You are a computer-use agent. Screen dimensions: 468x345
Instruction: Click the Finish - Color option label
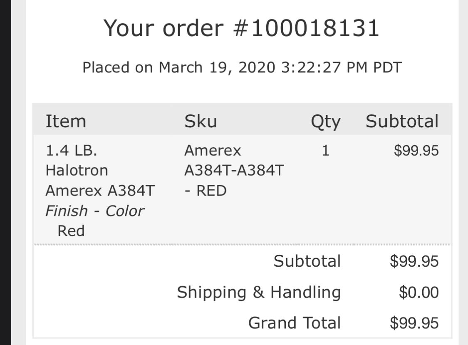pos(94,211)
